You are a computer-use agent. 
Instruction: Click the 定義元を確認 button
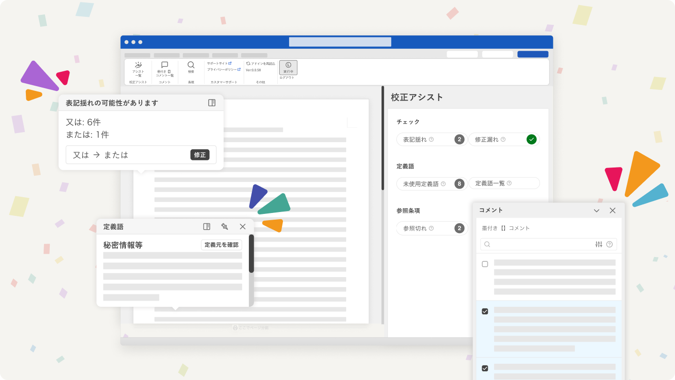pyautogui.click(x=221, y=245)
